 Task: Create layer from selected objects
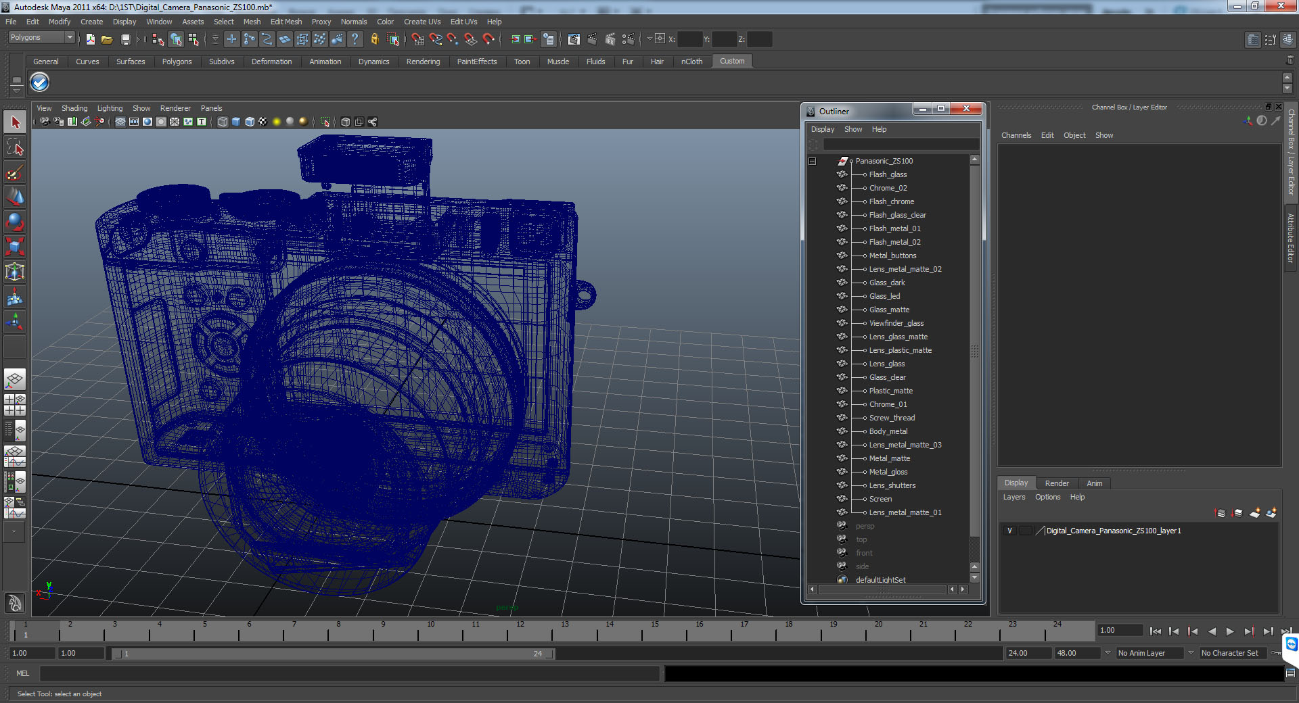point(1271,513)
